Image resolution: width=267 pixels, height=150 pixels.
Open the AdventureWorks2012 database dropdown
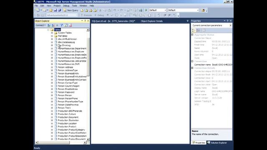[x=76, y=15]
